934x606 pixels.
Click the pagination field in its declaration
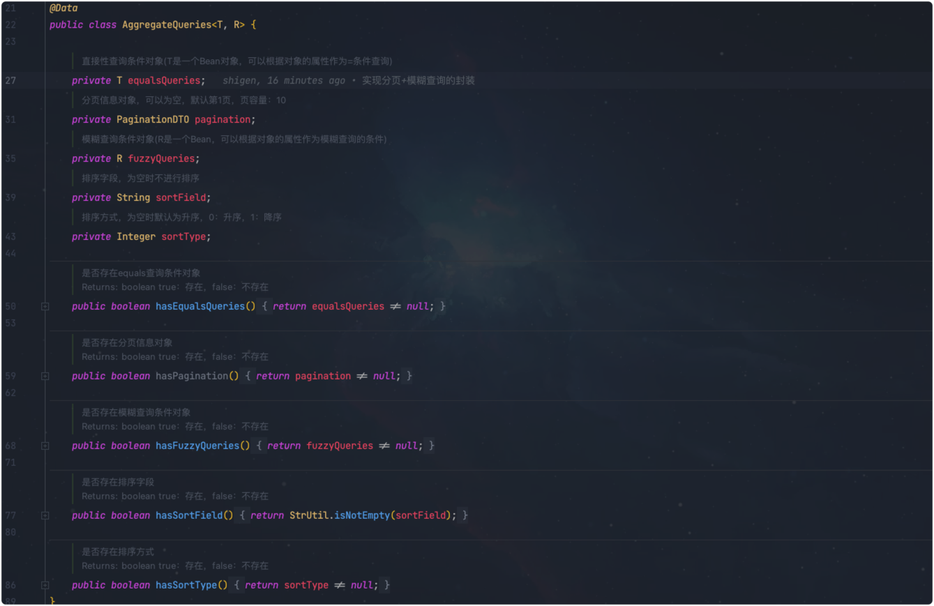pyautogui.click(x=223, y=120)
